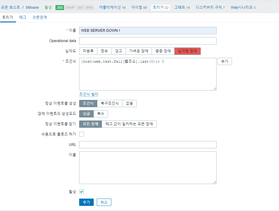Open 아이템 69 link
The image size is (279, 211).
click(x=139, y=8)
